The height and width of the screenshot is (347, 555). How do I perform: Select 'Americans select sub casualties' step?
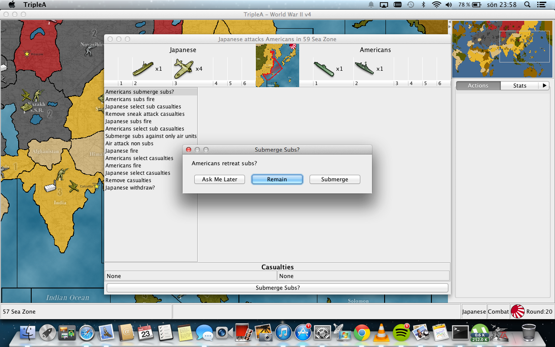point(151,129)
